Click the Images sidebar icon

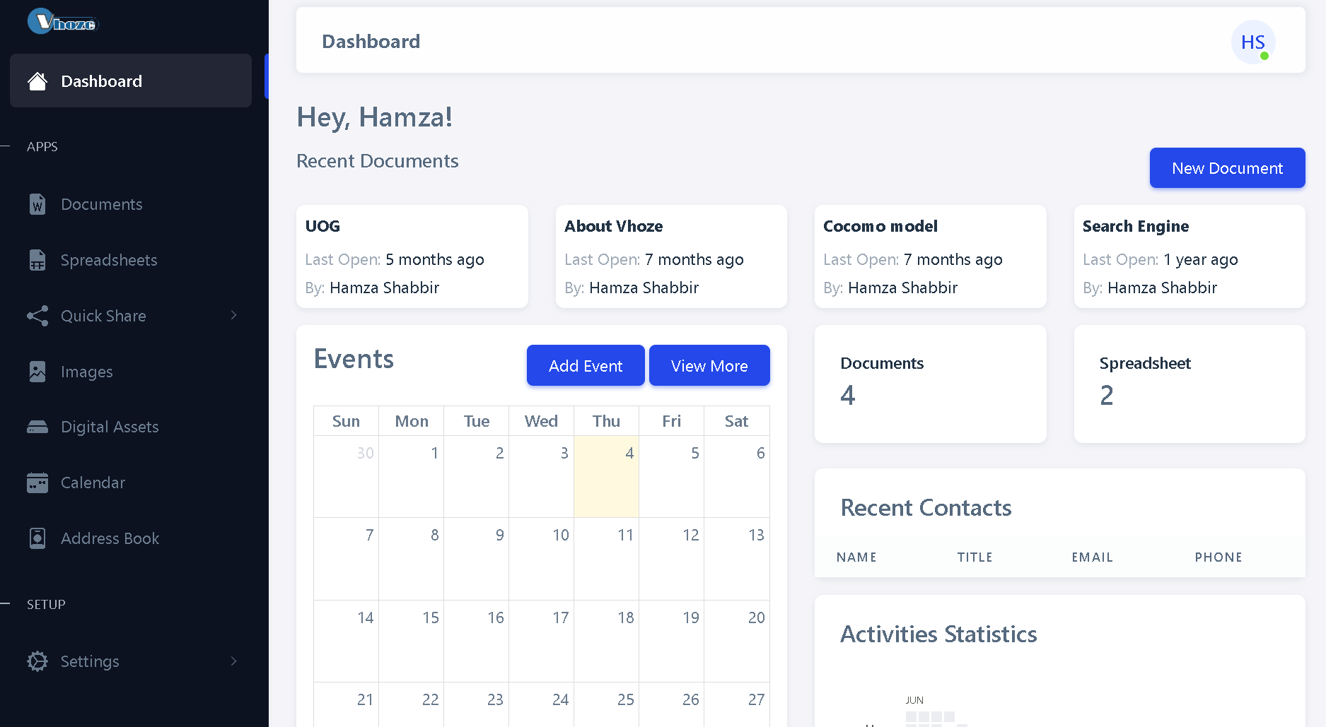coord(37,372)
